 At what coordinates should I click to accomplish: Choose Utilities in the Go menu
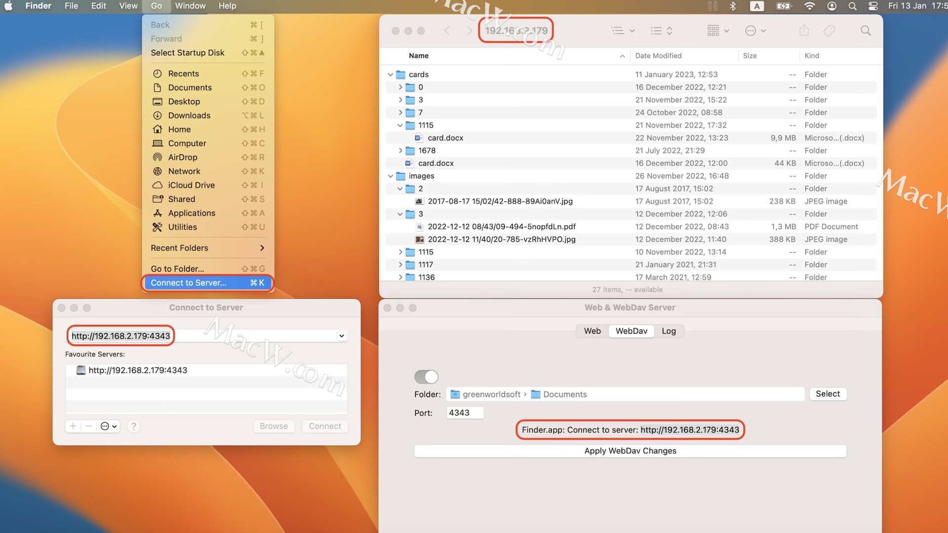(208, 227)
